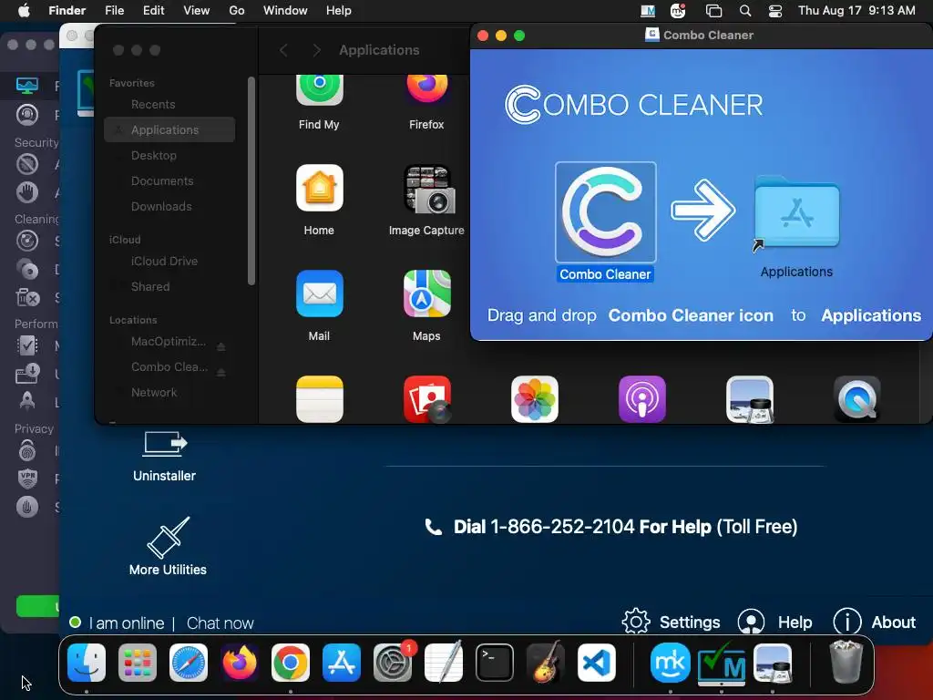Select the Maps app icon
Image resolution: width=933 pixels, height=700 pixels.
click(426, 293)
